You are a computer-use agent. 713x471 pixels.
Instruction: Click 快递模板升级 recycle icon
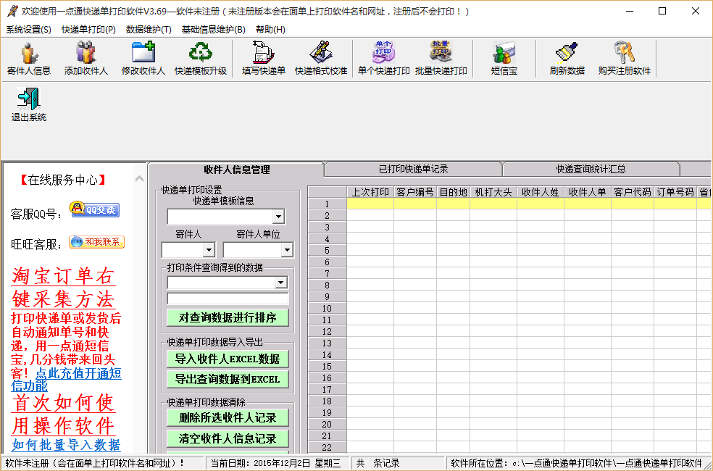(x=201, y=58)
